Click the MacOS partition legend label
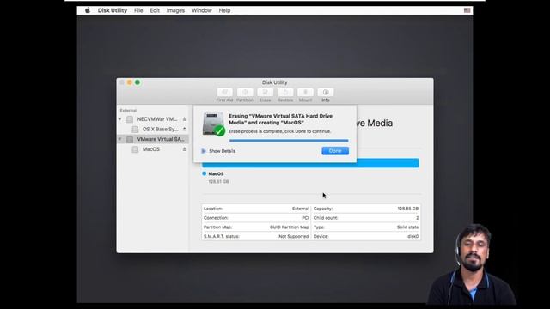The height and width of the screenshot is (309, 550). [216, 173]
